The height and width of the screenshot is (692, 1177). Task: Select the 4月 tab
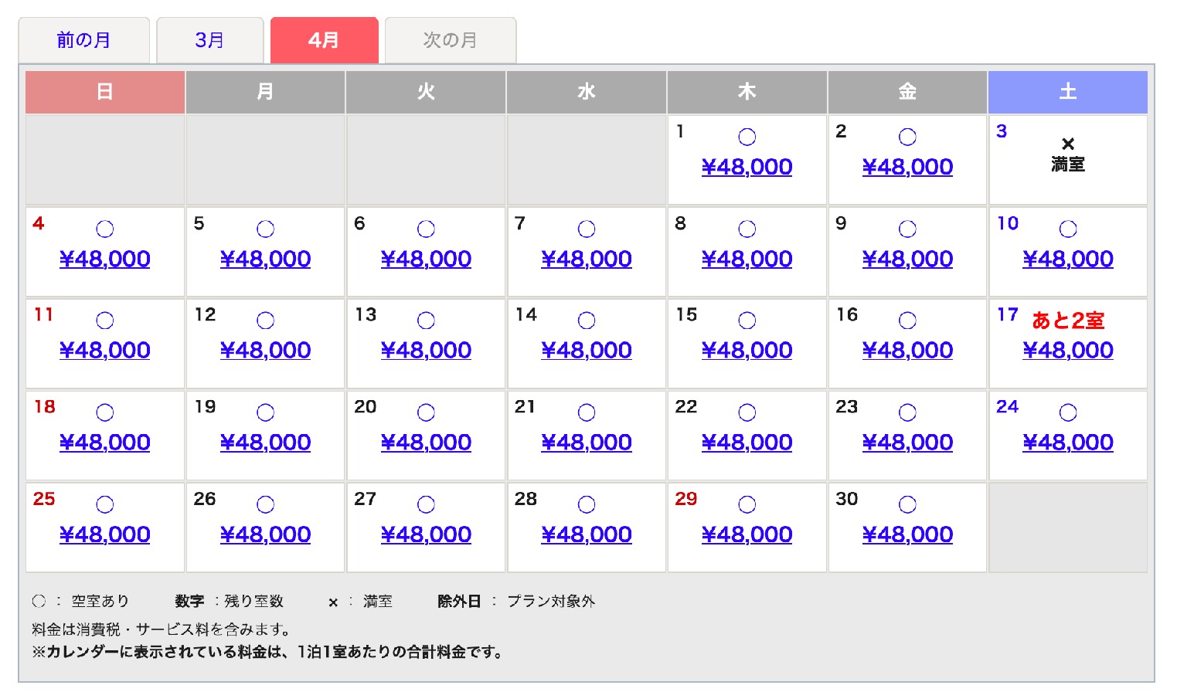pyautogui.click(x=324, y=40)
